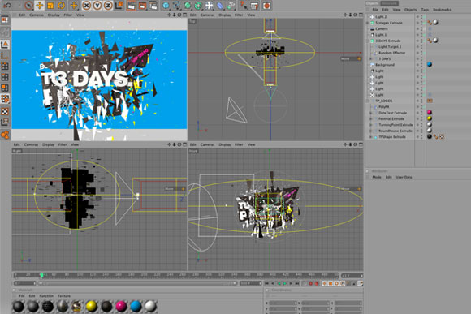Screen dimensions: 471x314
Task: Open the spline tools icon
Action: pos(177,5)
